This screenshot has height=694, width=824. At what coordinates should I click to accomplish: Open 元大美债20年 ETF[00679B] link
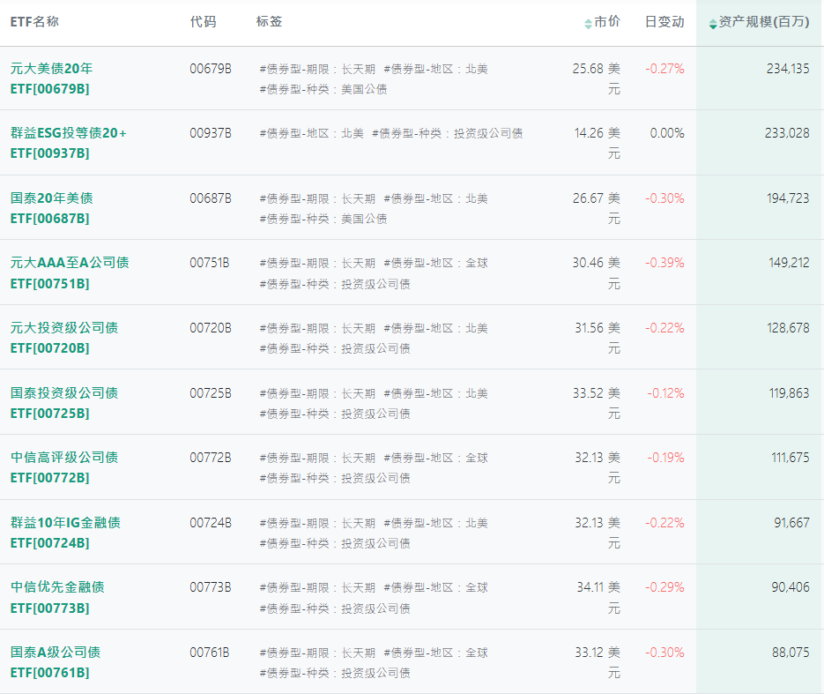coord(51,78)
